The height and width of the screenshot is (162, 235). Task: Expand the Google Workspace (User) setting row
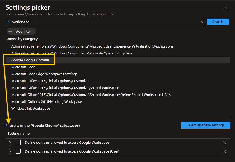[10, 151]
